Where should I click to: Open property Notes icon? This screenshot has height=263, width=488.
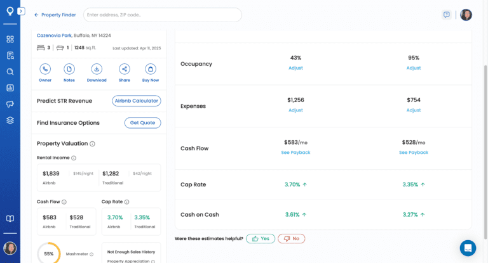pyautogui.click(x=69, y=69)
